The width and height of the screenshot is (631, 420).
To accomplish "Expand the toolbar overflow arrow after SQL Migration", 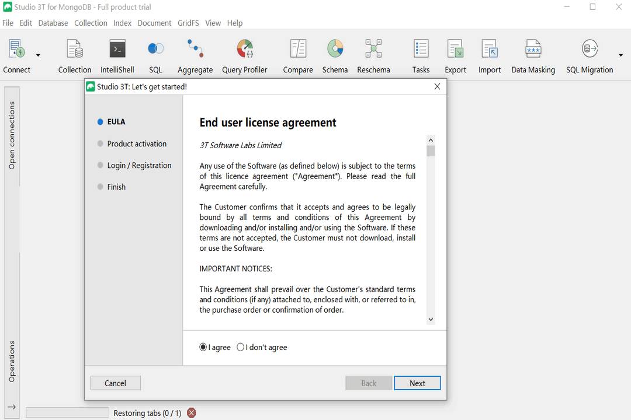I will (620, 55).
